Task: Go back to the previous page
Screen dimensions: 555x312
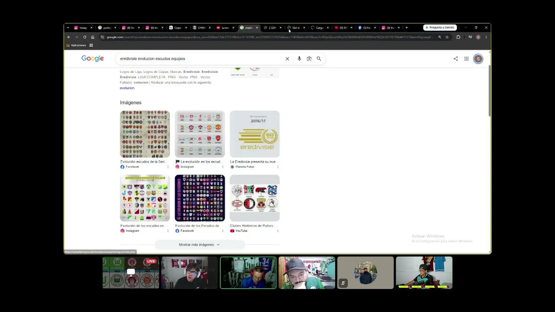Action: click(x=69, y=37)
